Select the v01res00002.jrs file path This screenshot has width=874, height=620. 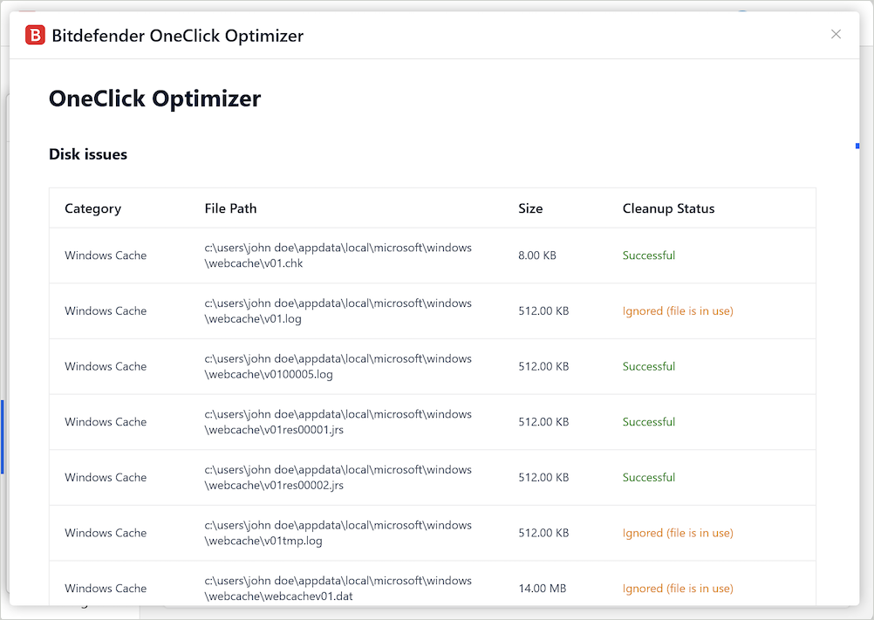point(338,477)
